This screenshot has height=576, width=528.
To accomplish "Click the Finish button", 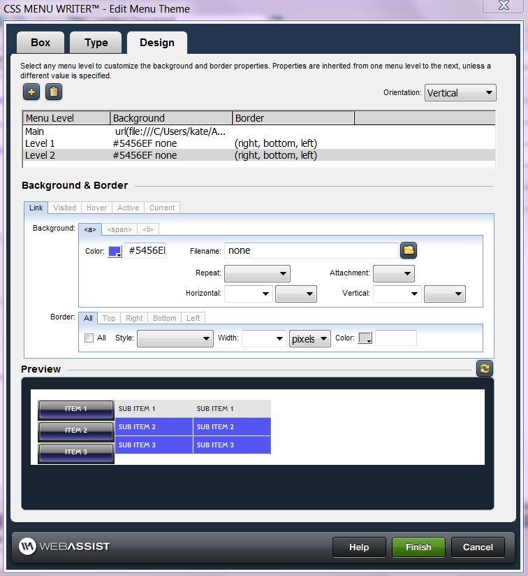I will coord(418,547).
